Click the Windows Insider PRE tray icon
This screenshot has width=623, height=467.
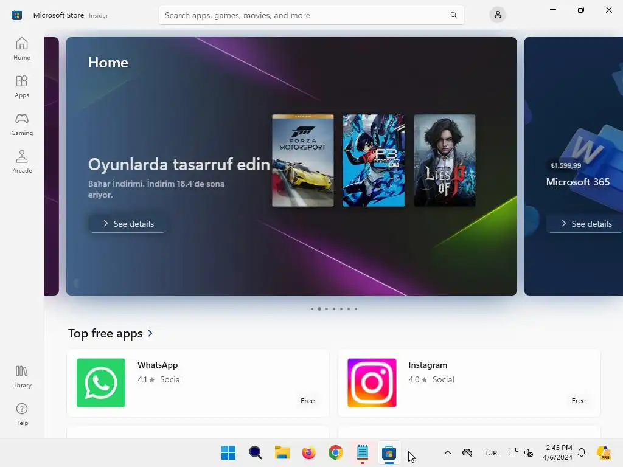coord(604,452)
